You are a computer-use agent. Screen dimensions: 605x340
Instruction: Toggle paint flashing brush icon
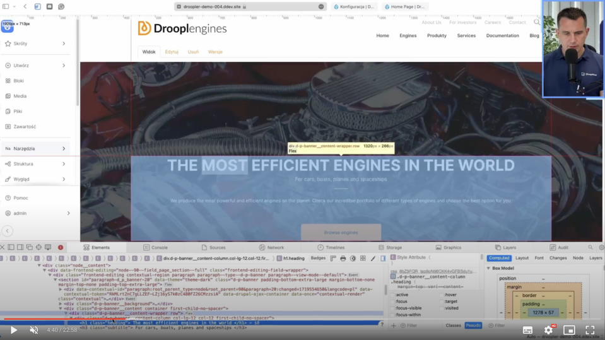pyautogui.click(x=373, y=258)
